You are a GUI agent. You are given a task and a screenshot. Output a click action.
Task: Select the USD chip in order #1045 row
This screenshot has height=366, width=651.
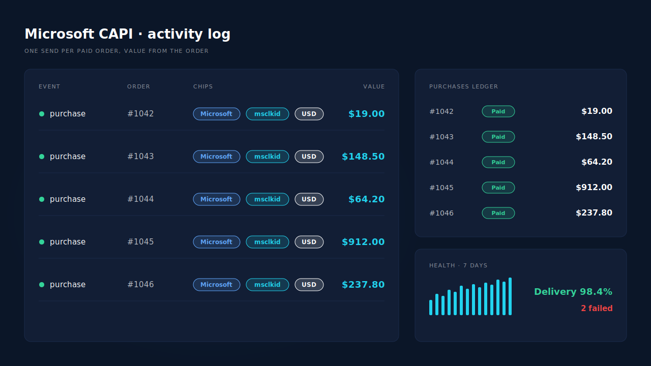[309, 242]
